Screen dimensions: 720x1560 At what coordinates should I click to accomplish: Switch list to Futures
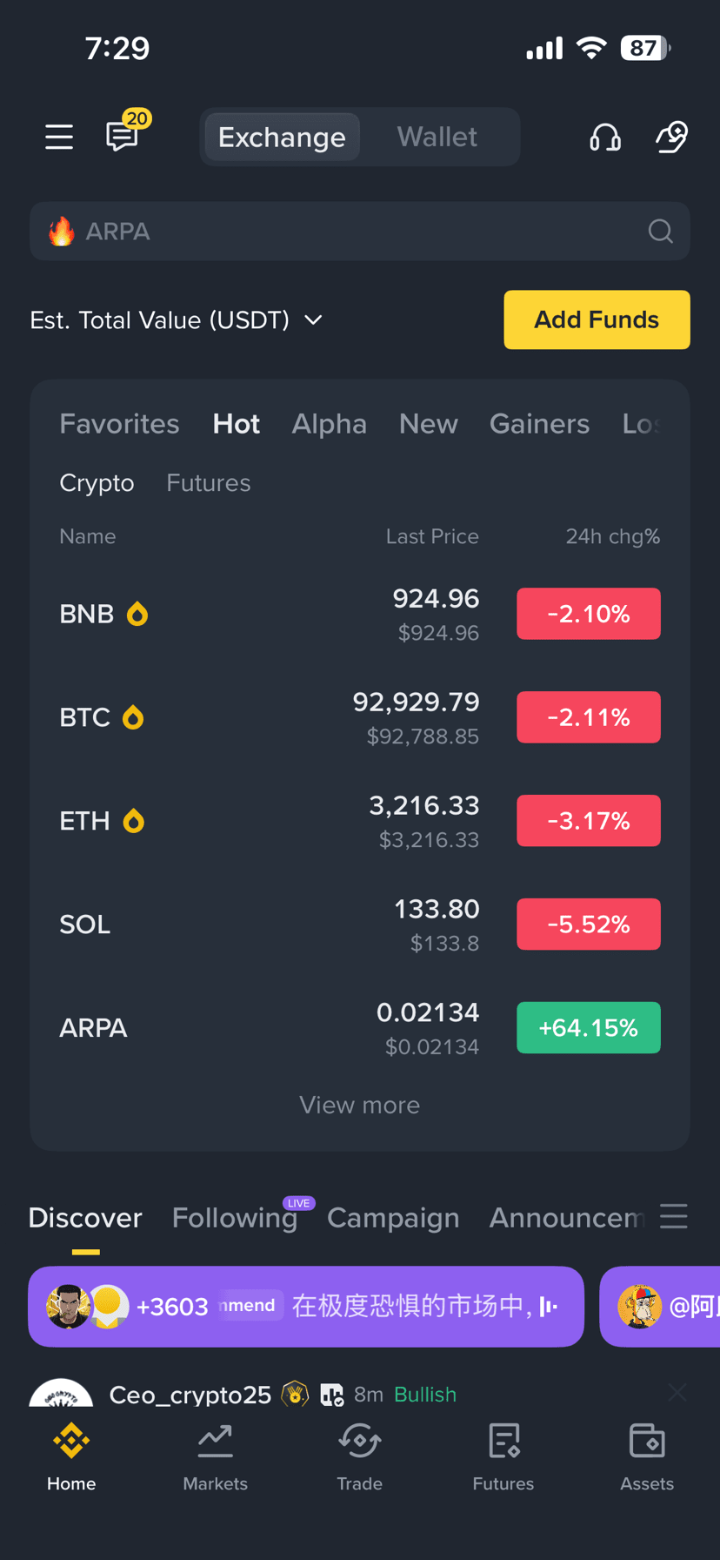pos(209,483)
